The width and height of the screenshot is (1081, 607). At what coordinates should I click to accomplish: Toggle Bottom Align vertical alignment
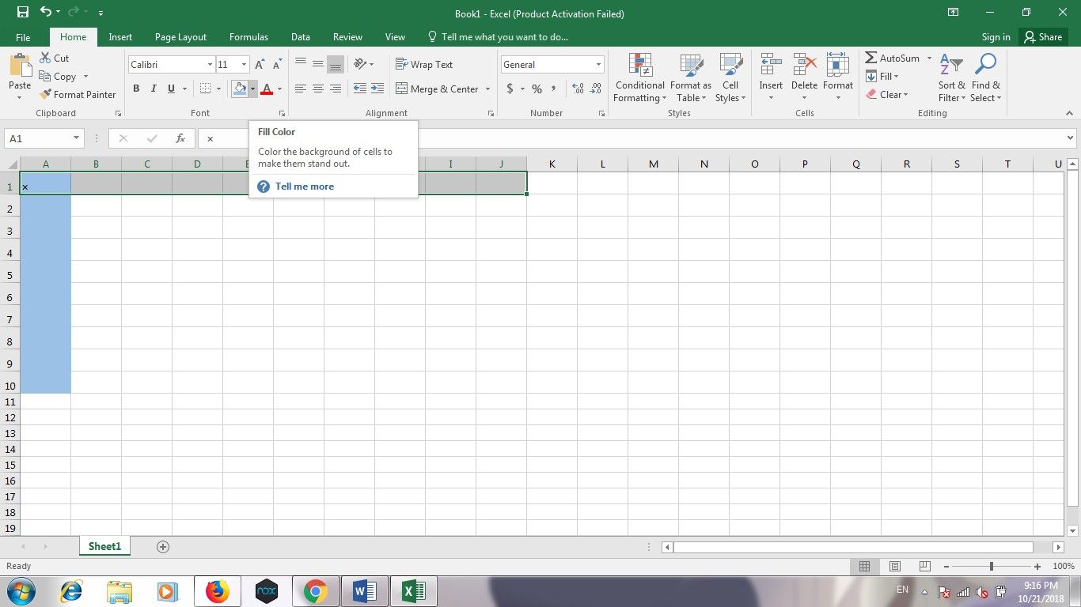(x=336, y=65)
